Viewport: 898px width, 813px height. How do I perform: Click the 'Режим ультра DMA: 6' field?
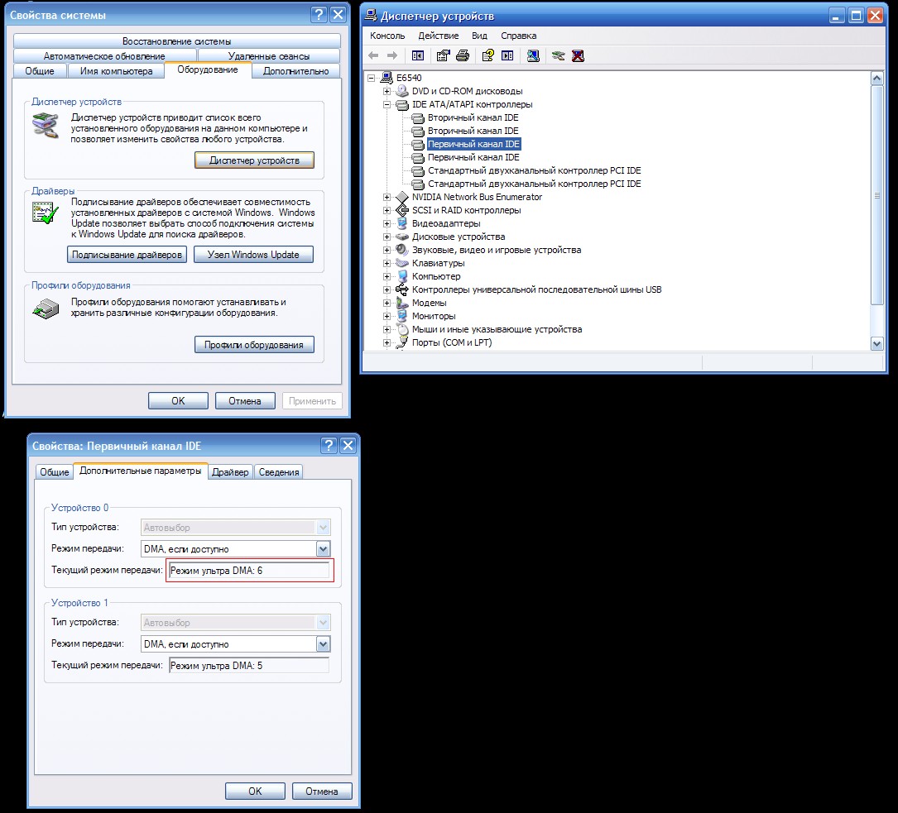pyautogui.click(x=249, y=571)
